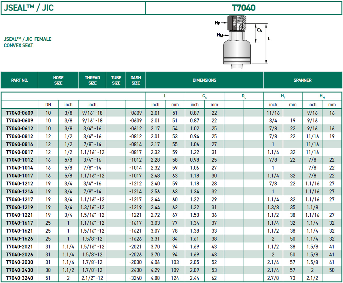Click dash size '-3240'

135,278
